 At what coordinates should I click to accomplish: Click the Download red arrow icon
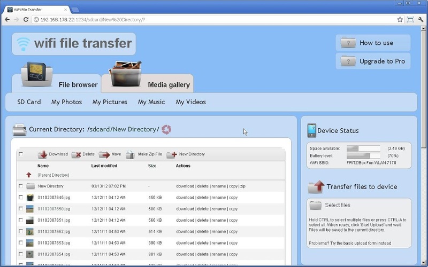pos(43,155)
